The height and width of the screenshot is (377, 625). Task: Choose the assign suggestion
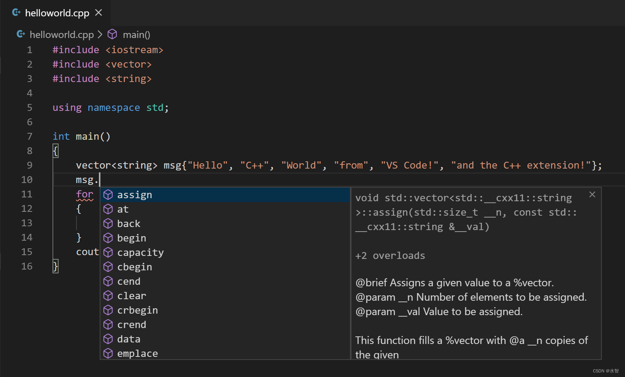225,195
